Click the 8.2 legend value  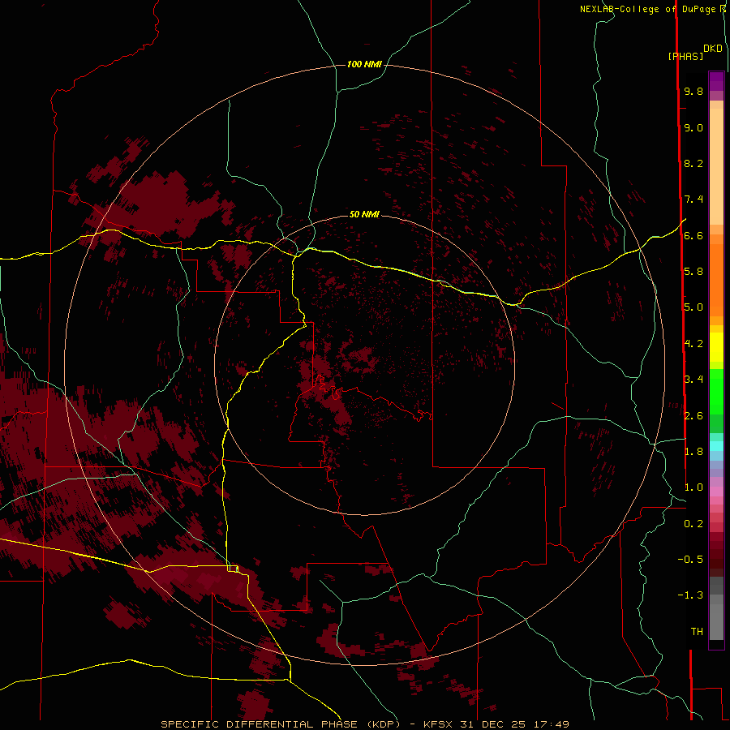pos(693,163)
